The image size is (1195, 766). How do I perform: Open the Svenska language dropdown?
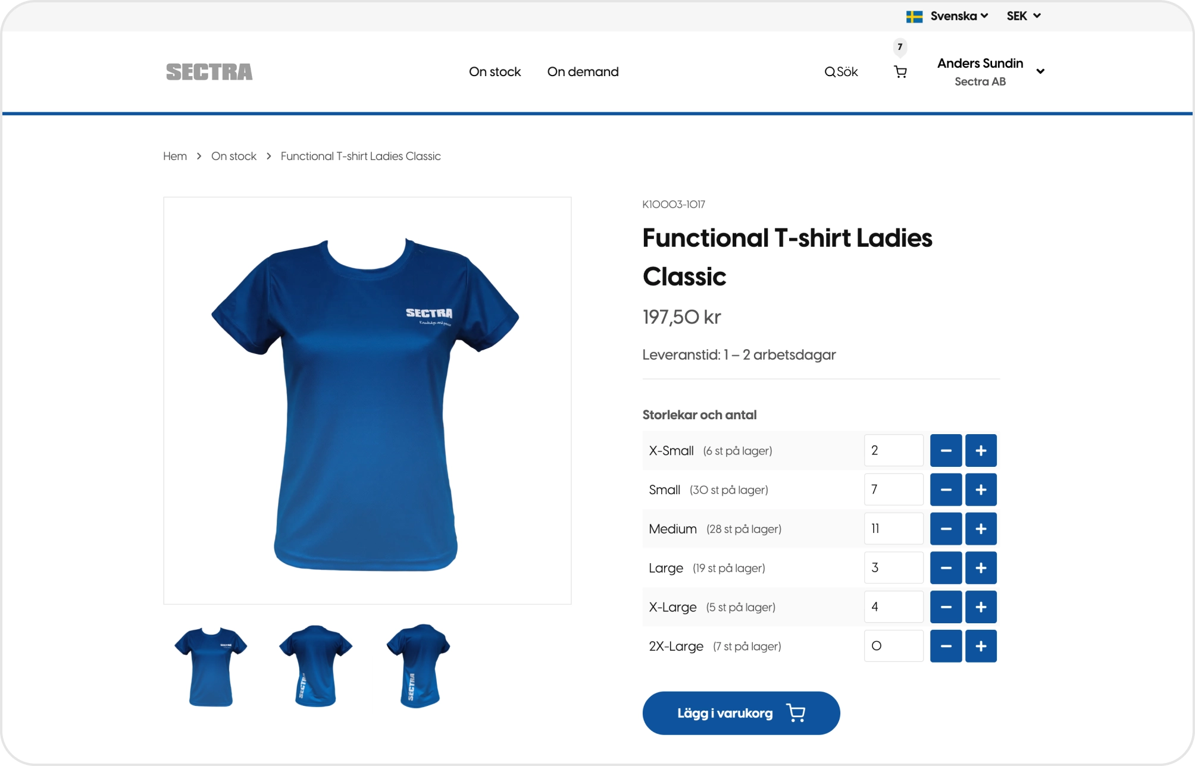(947, 16)
